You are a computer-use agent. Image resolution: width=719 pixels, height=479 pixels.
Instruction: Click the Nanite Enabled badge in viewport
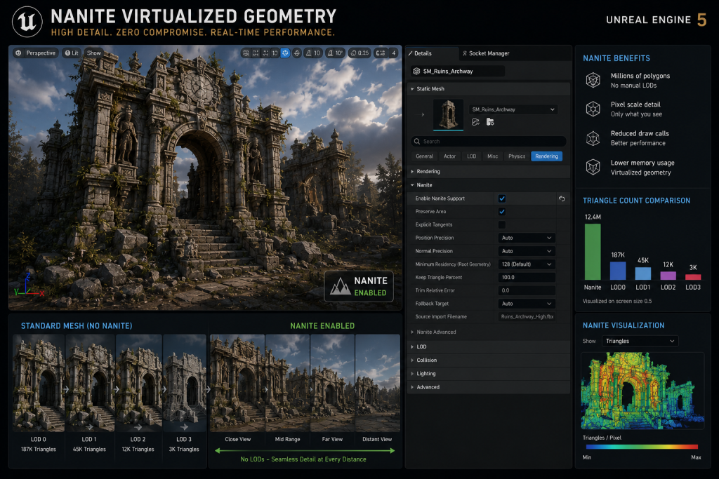[359, 287]
